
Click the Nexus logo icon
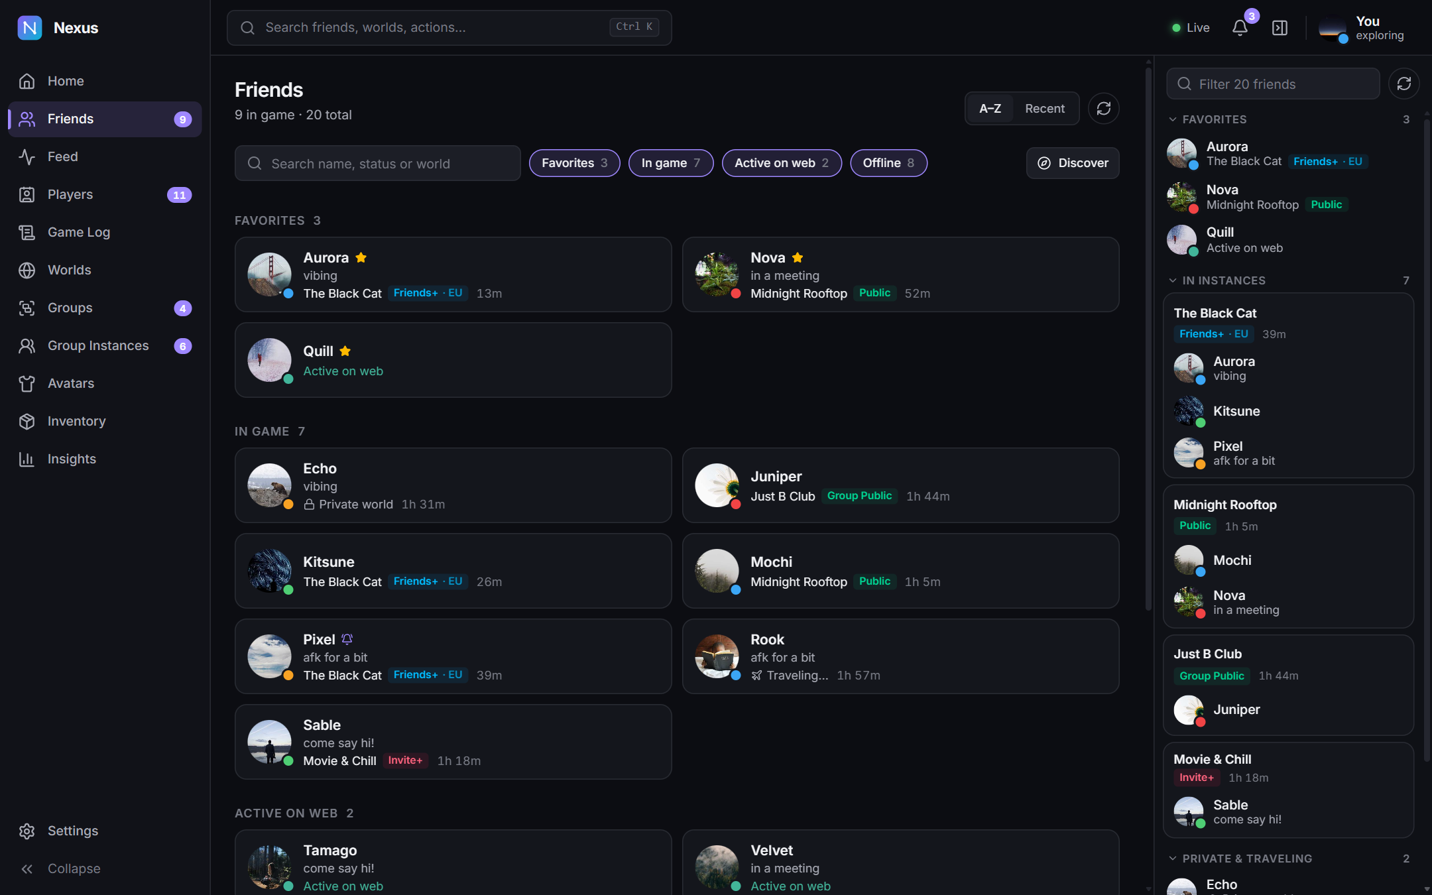(x=30, y=28)
